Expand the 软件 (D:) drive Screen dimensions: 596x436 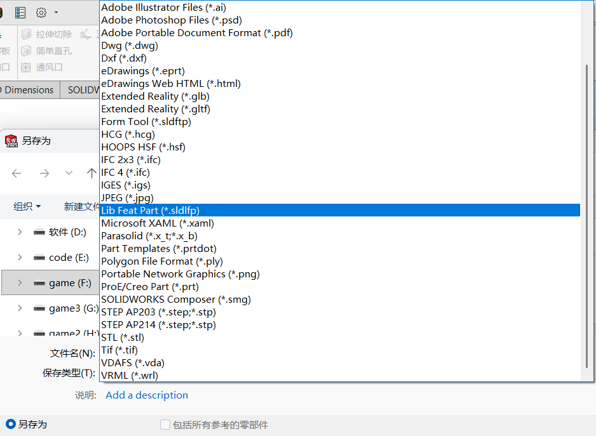(x=20, y=232)
